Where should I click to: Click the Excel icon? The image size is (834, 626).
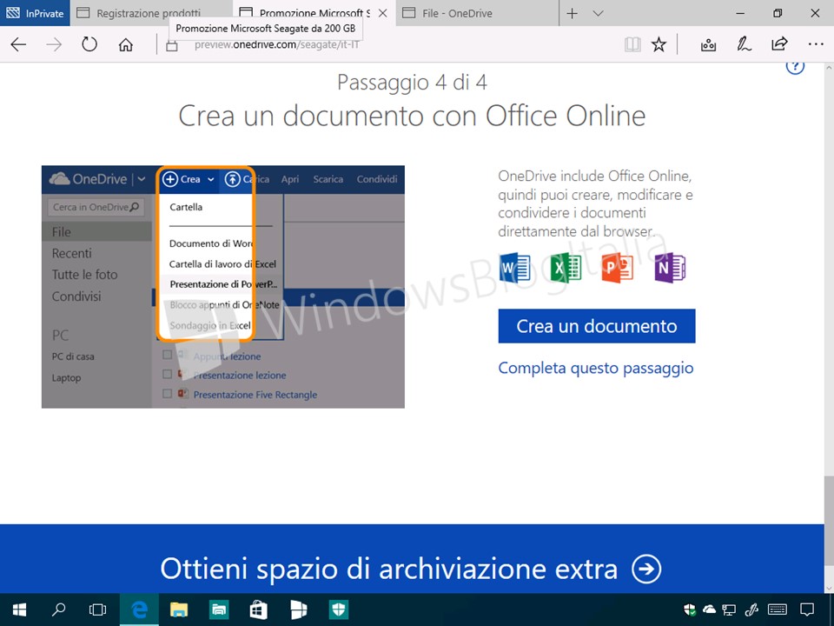tap(566, 268)
